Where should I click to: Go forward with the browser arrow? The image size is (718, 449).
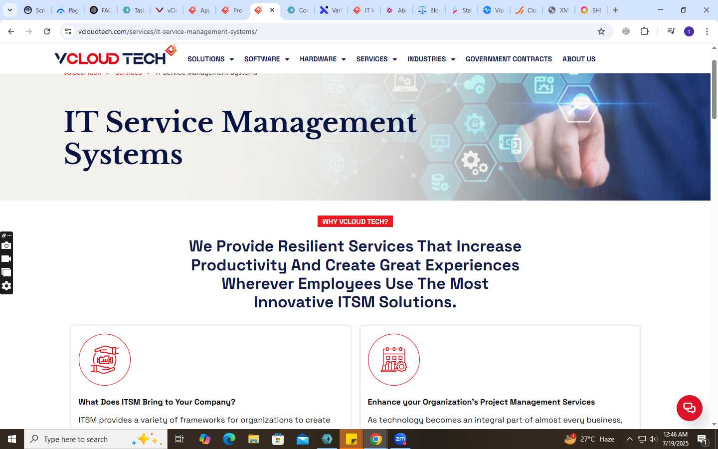click(29, 31)
